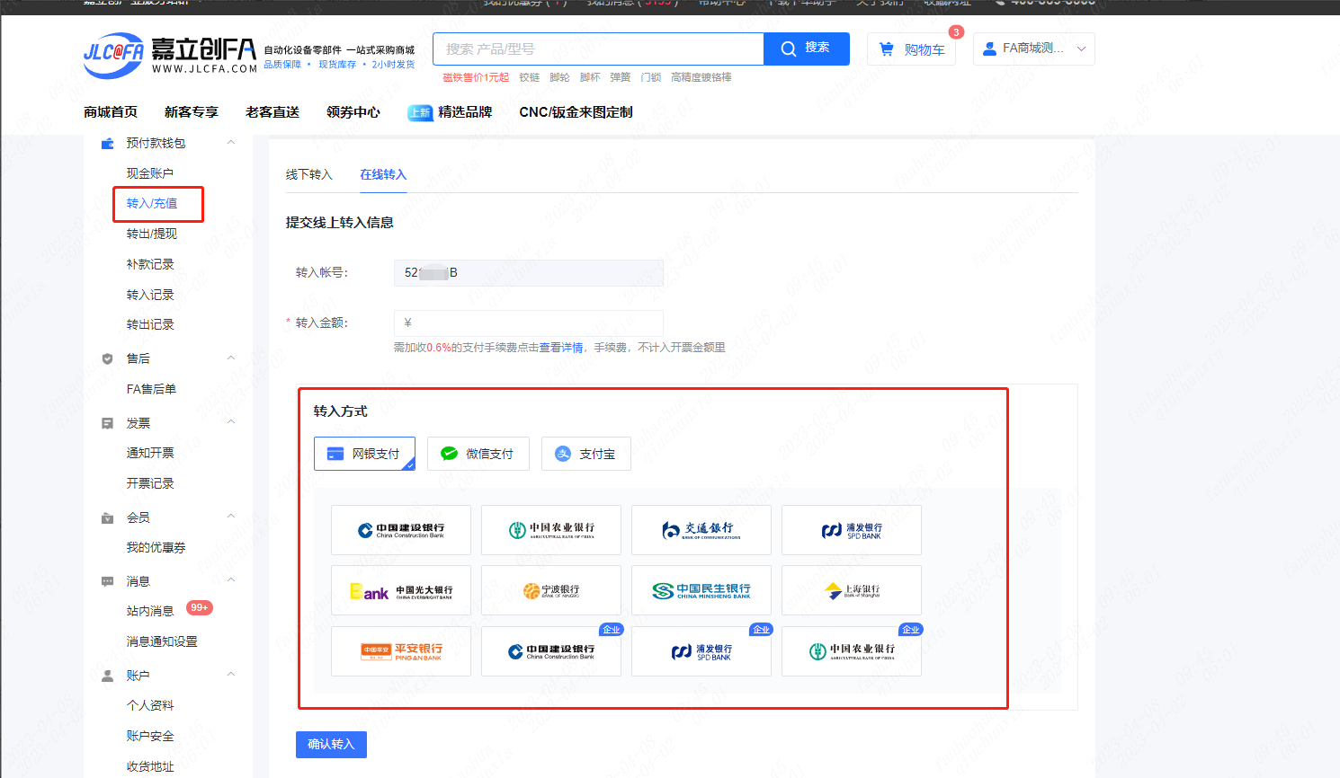Select China Everbright Bank tile
This screenshot has height=778, width=1340.
[401, 590]
